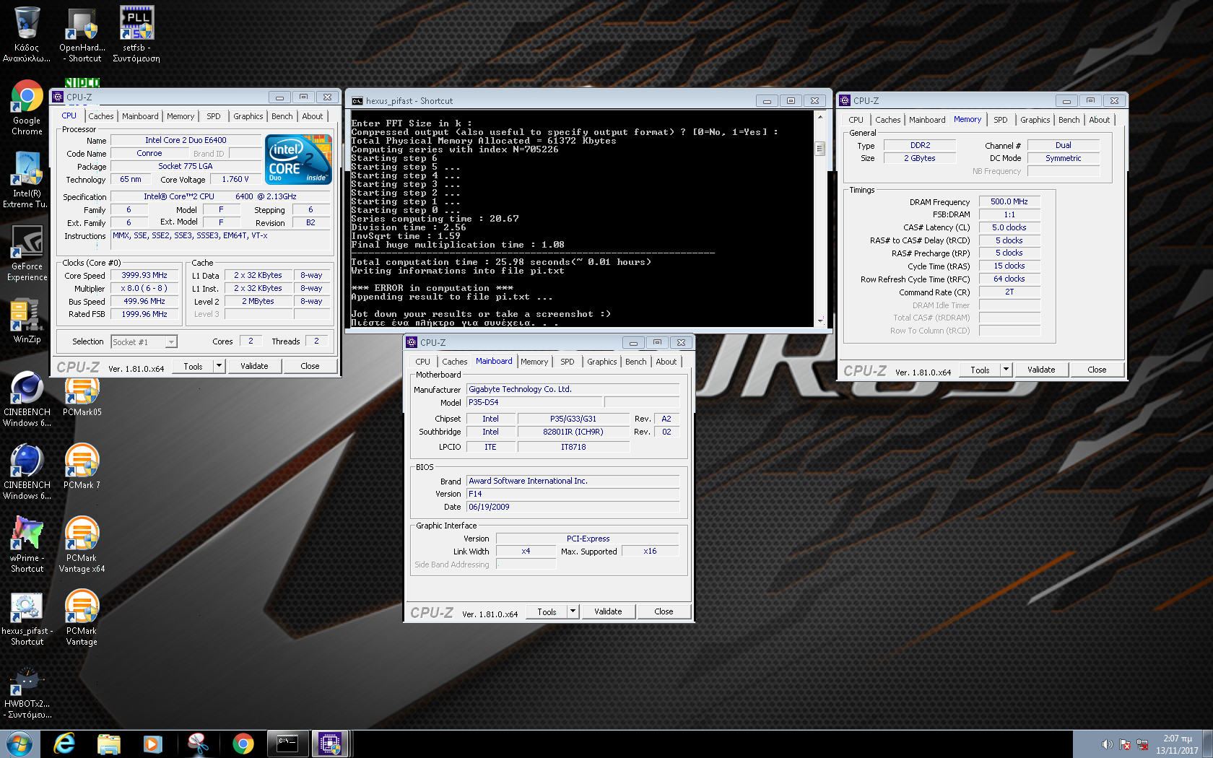
Task: Launch the upper CINEBENCH desktop icon
Action: coord(27,399)
